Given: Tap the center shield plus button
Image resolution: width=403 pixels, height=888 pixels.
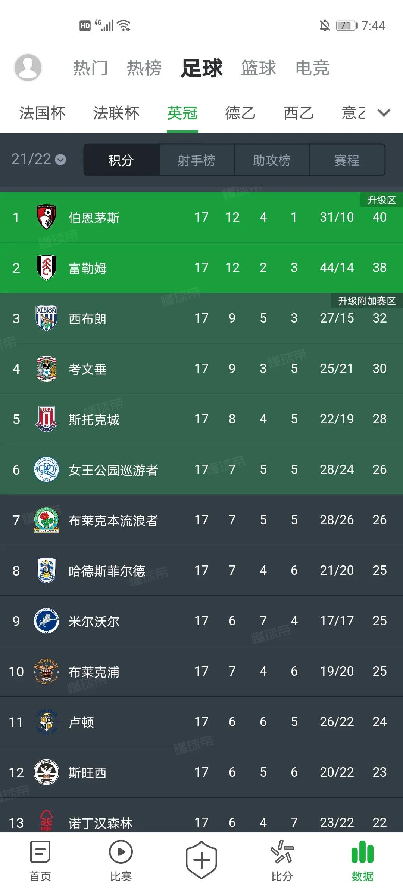Looking at the screenshot, I should (x=201, y=860).
